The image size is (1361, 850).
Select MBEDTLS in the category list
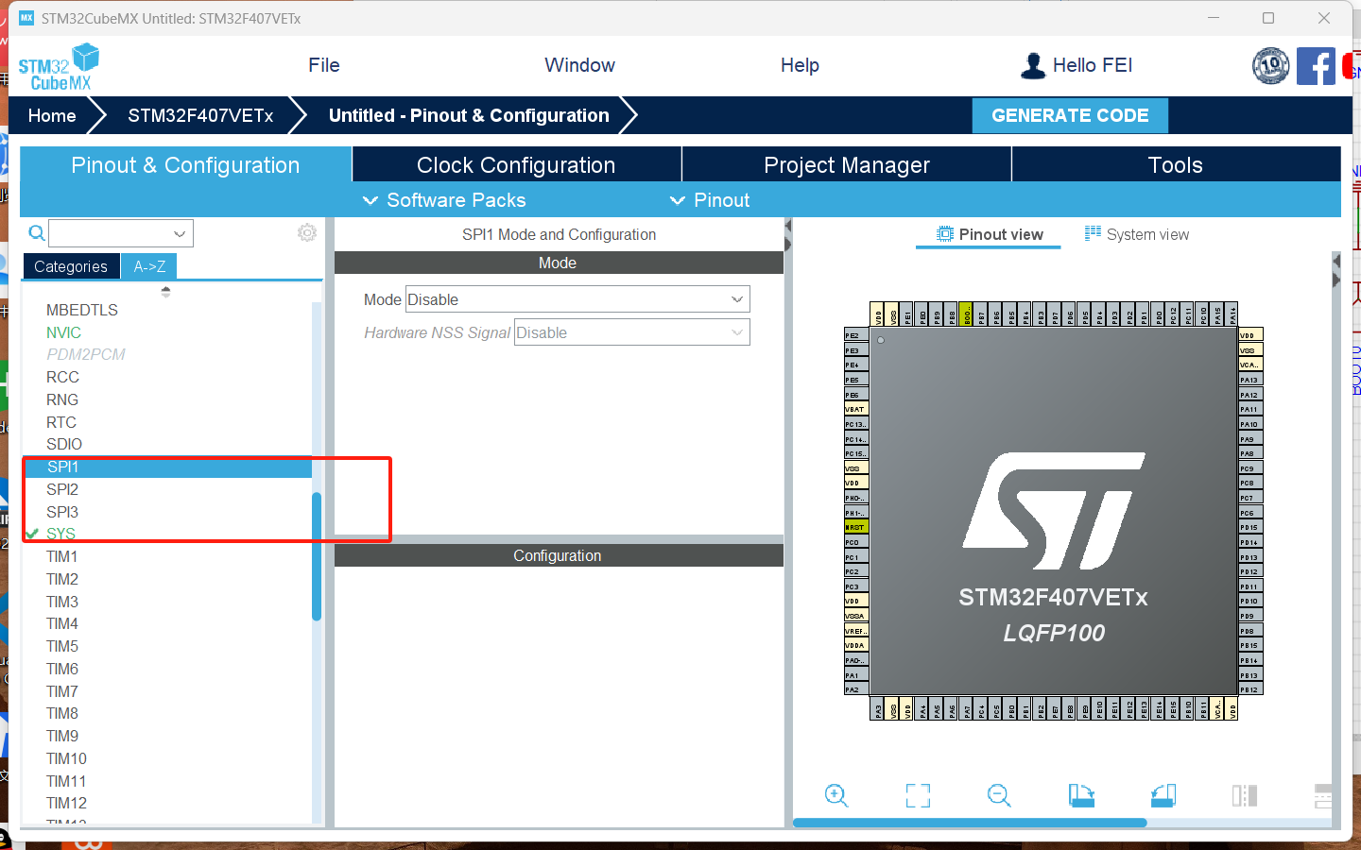pyautogui.click(x=82, y=310)
